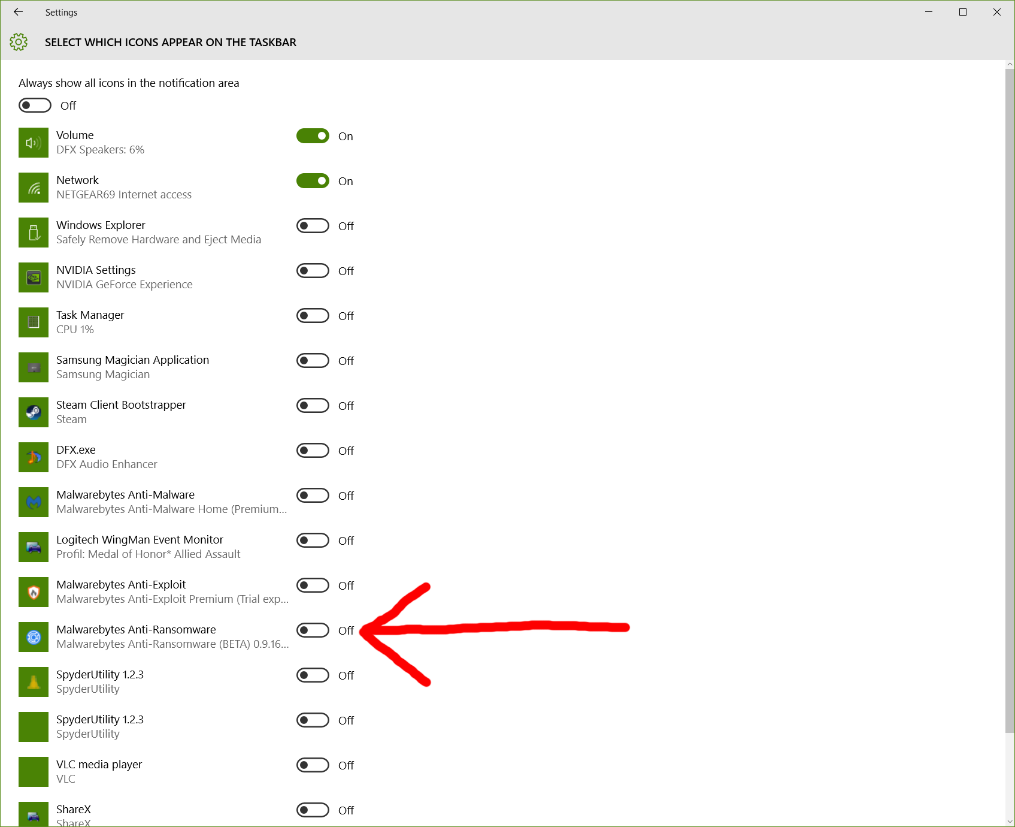
Task: Turn on the Steam Client Bootstrapper toggle
Action: [x=313, y=406]
